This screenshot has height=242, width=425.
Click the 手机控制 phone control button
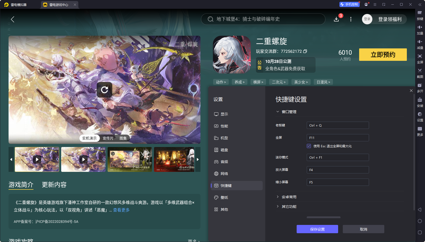click(349, 4)
